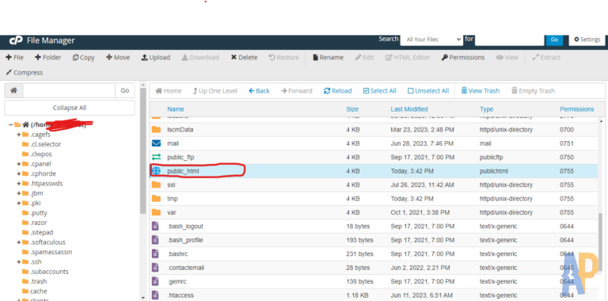
Task: Click Empty Trash
Action: (x=533, y=91)
